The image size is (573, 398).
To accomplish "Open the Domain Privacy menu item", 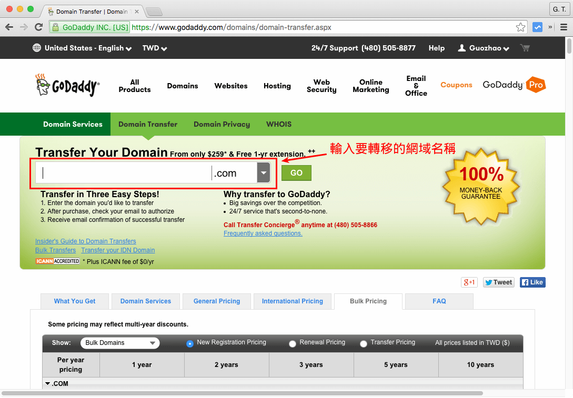I will [x=222, y=124].
